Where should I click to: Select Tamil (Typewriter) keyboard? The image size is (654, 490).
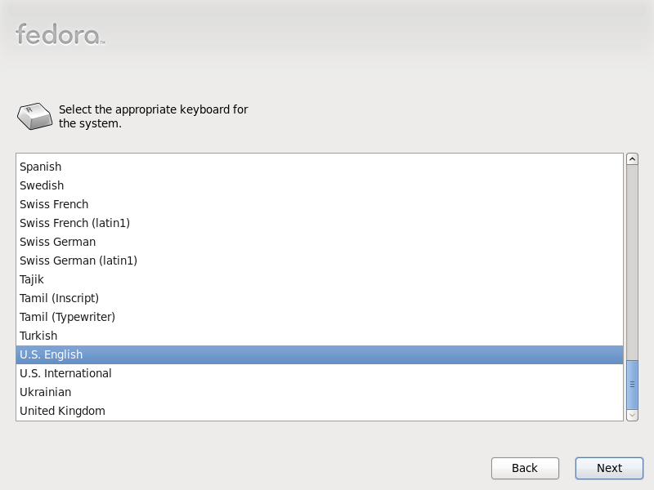[x=320, y=317]
